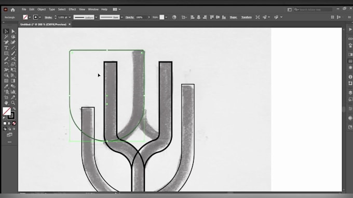
Task: Open the Layers panel icon
Action: [350, 93]
